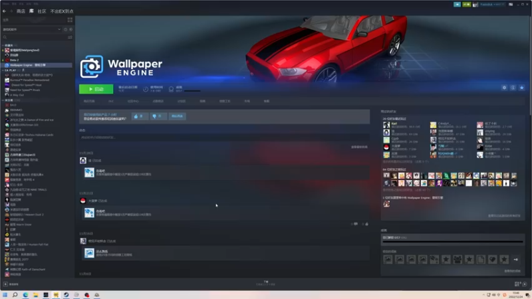532x299 pixels.
Task: Open Windows taskbar search icon
Action: coord(15,295)
